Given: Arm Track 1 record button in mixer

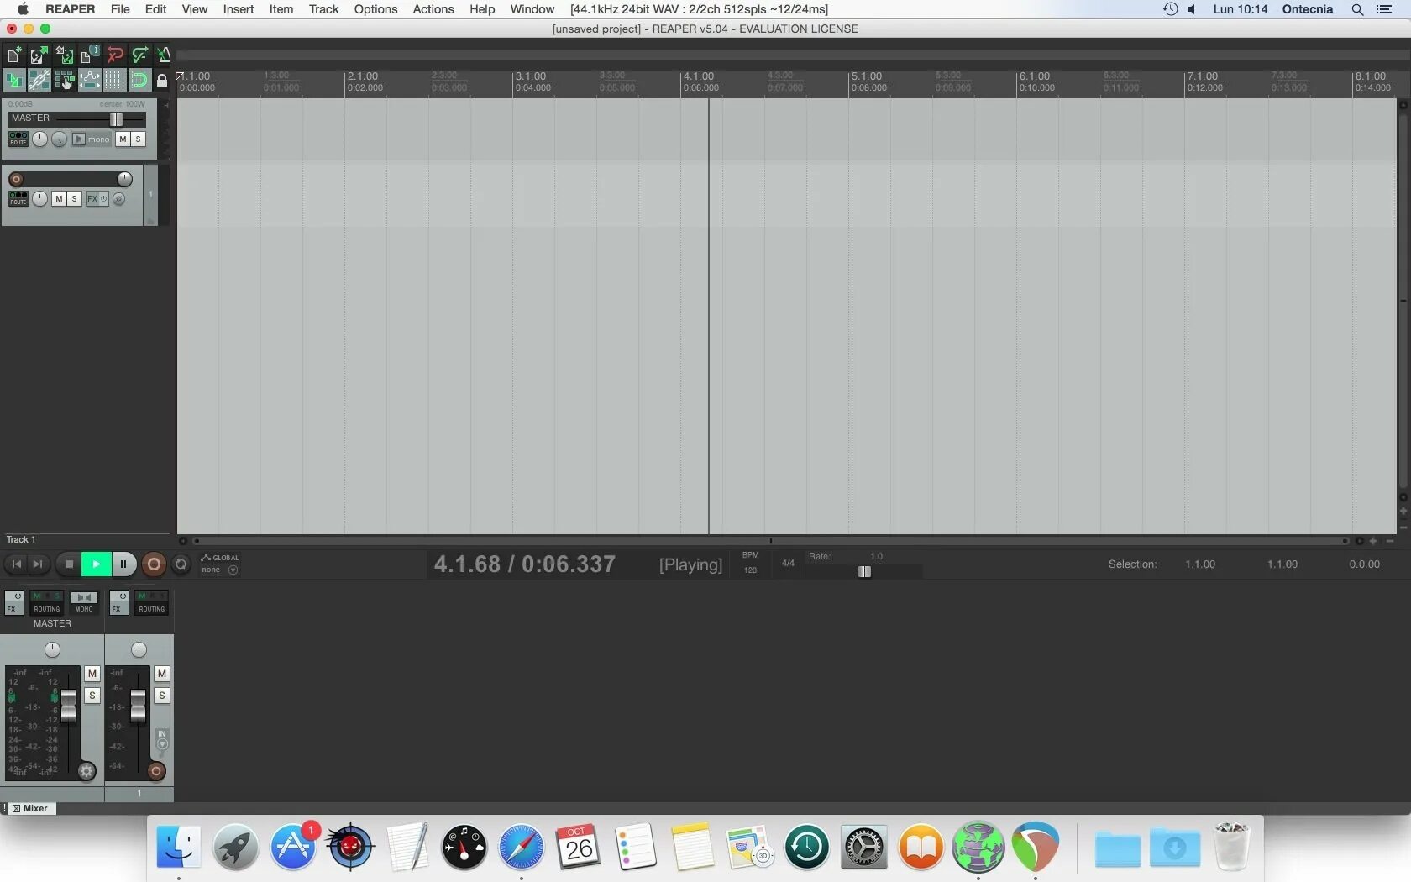Looking at the screenshot, I should pyautogui.click(x=156, y=771).
